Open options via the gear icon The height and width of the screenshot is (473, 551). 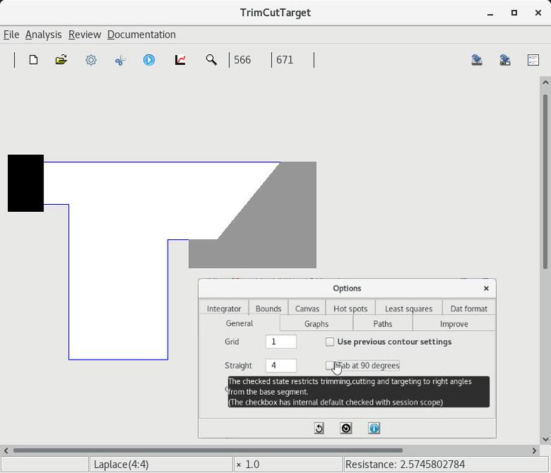[x=91, y=60]
